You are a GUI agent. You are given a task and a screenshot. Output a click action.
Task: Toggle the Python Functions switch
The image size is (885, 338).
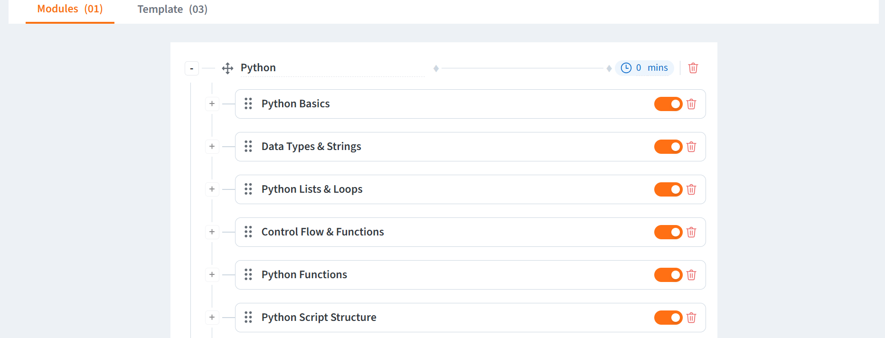[668, 275]
